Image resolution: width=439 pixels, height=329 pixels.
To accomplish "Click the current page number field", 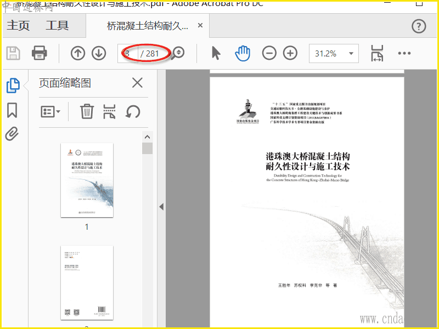I will tap(128, 53).
